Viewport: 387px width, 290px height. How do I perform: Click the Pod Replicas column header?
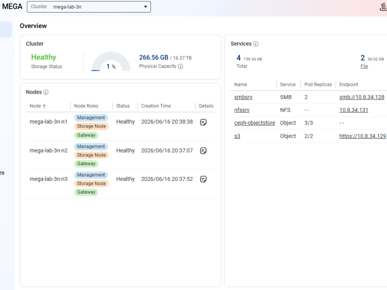point(318,85)
